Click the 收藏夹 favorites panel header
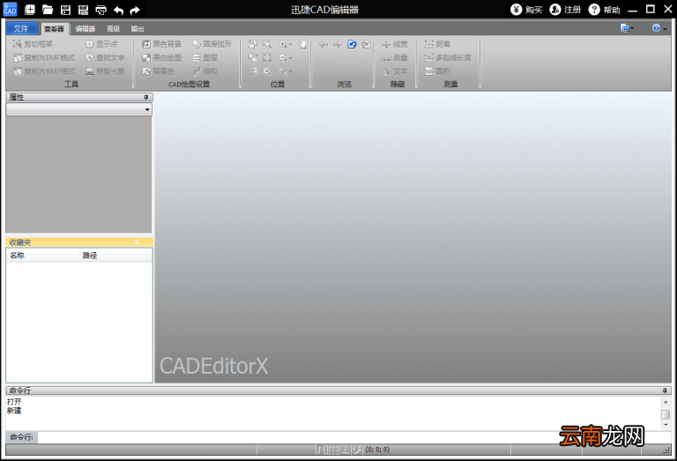The height and width of the screenshot is (461, 677). click(x=79, y=242)
